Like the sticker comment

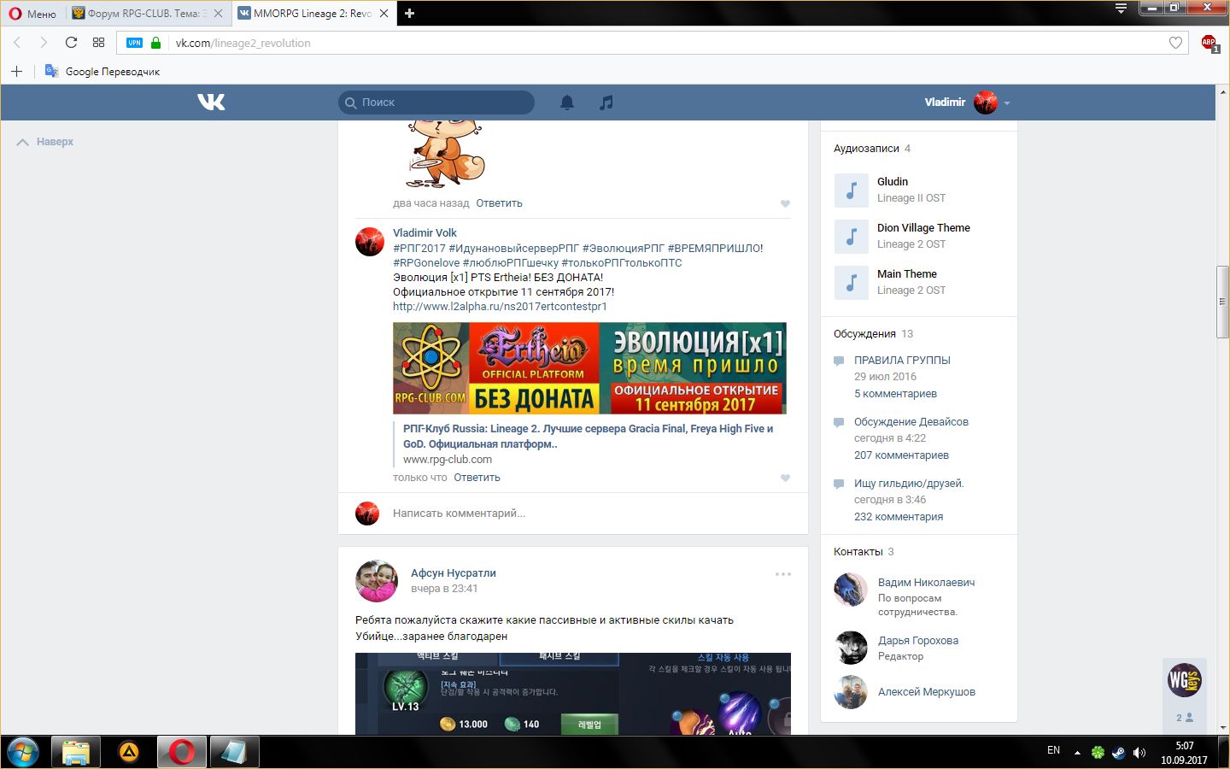point(785,203)
